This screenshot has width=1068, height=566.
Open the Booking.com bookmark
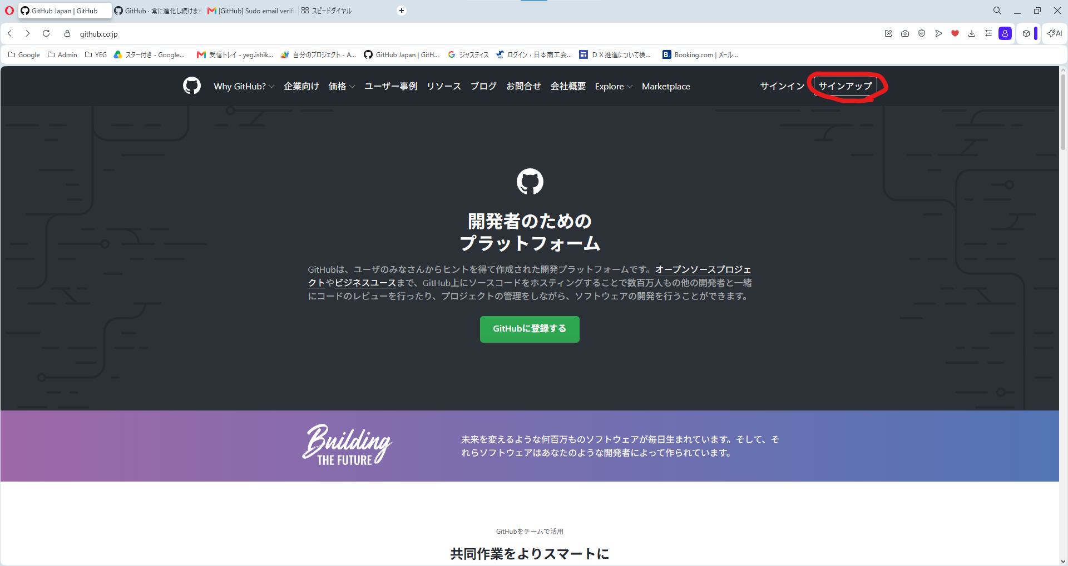pos(700,54)
